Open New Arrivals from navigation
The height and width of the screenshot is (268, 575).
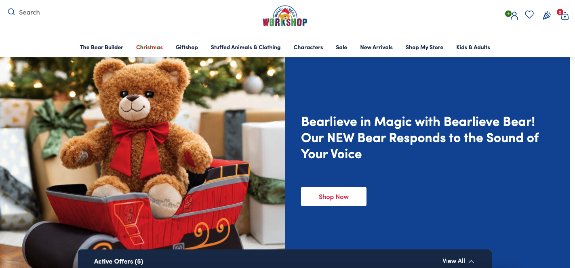(376, 47)
